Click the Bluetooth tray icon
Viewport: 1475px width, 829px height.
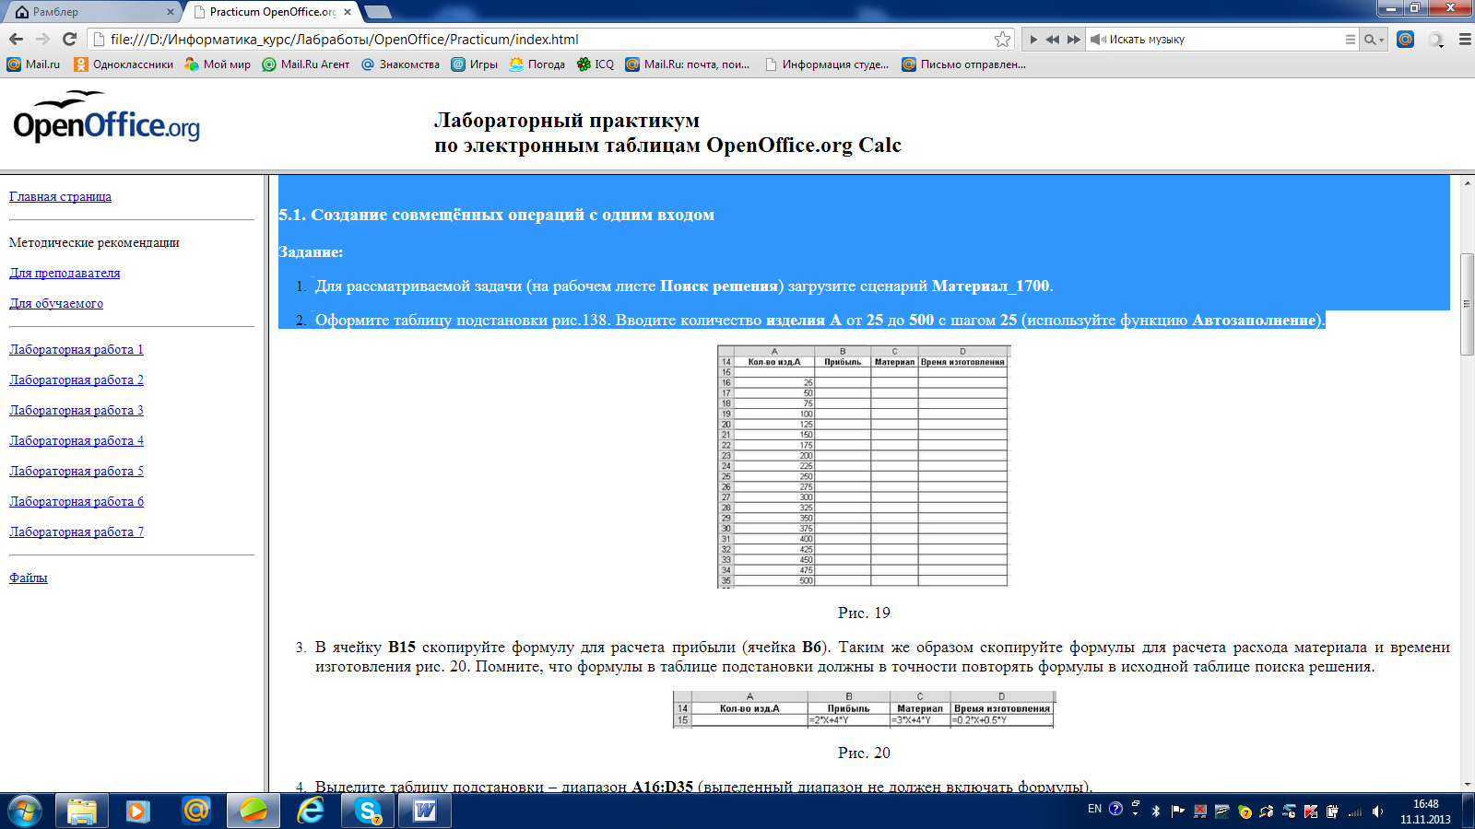(x=1156, y=811)
